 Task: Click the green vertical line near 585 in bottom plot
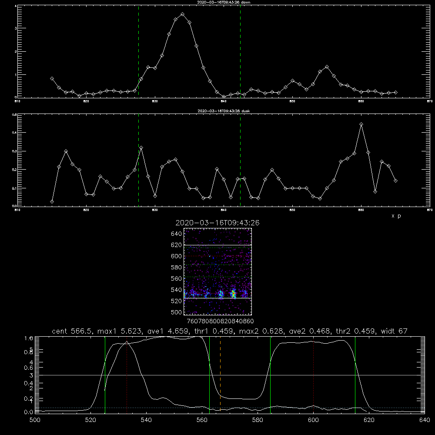tap(270, 375)
